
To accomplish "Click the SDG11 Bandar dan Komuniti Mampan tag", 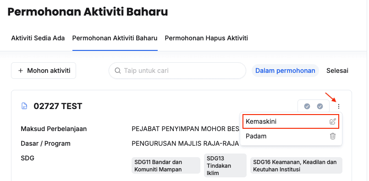I will click(x=166, y=165).
